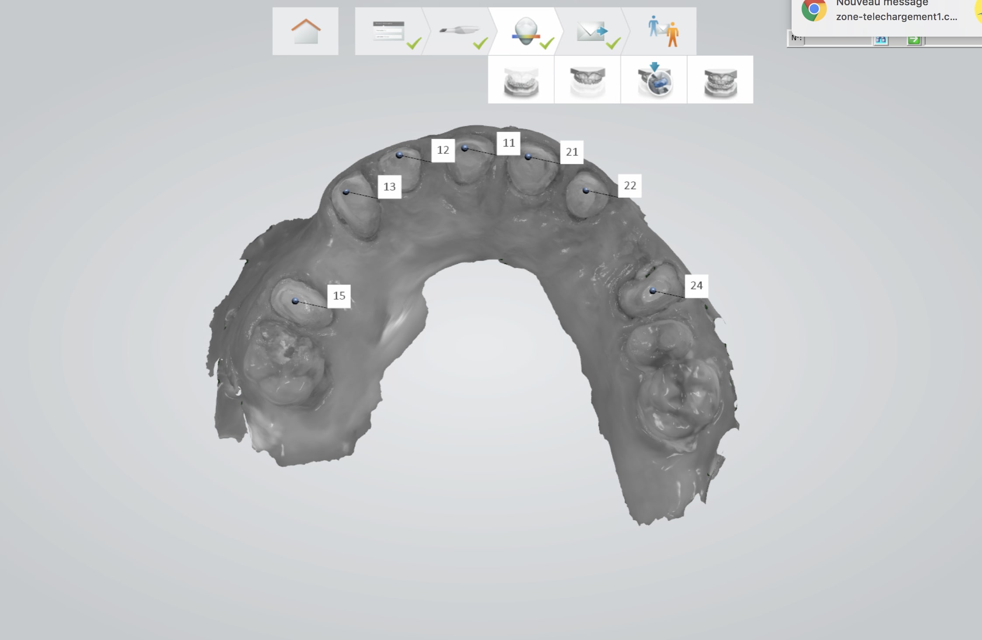The height and width of the screenshot is (640, 982).
Task: Select the tooth 22 annotation label
Action: click(629, 186)
